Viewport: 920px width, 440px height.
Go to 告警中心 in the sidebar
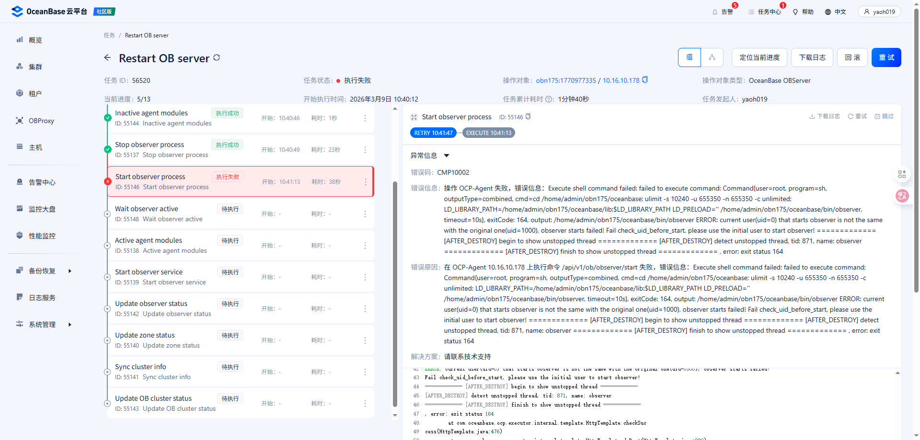pos(42,182)
